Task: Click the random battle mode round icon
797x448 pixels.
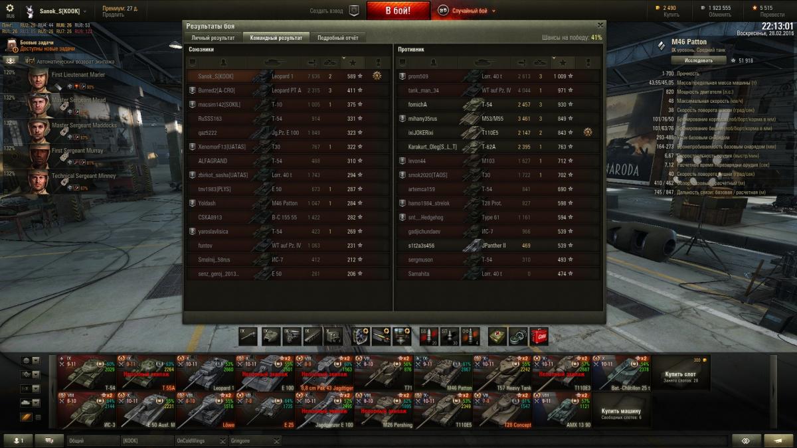Action: point(443,11)
